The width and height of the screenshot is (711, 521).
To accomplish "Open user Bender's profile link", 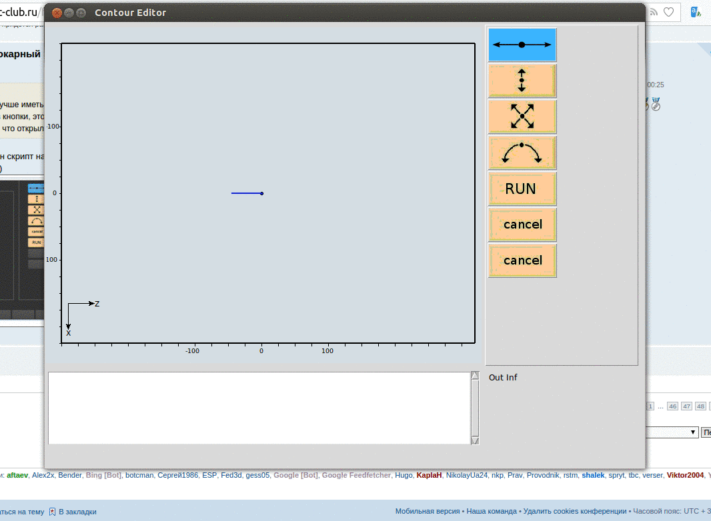I will [70, 475].
